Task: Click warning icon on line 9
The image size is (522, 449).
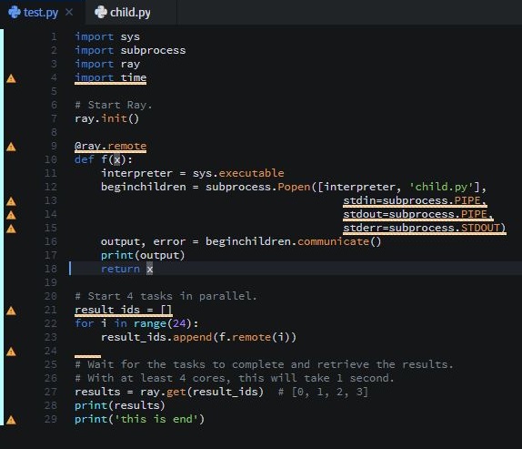Action: pos(11,147)
